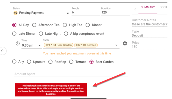172x99 pixels.
Task: Click the red max occupancy warning banner
Action: click(51, 90)
